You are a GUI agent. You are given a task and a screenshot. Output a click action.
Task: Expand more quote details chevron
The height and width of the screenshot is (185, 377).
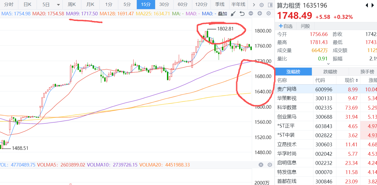click(x=328, y=64)
